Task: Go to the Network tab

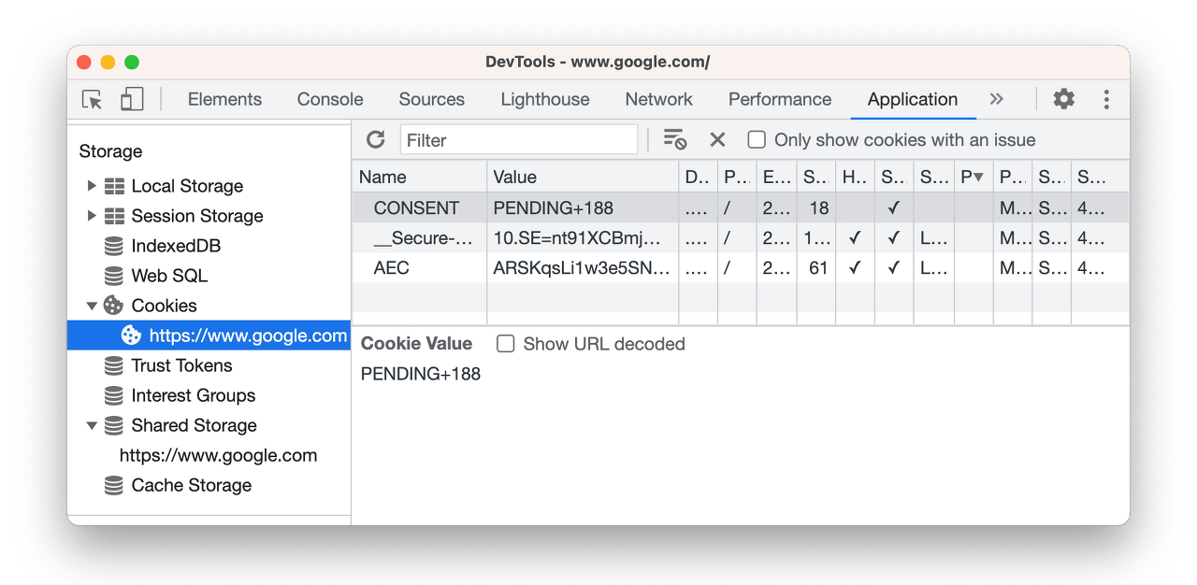Action: (659, 99)
